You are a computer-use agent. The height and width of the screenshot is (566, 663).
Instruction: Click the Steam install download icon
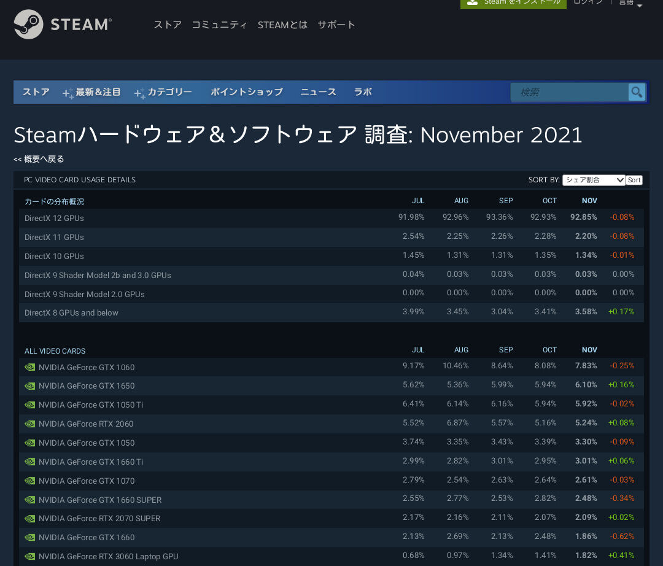472,2
